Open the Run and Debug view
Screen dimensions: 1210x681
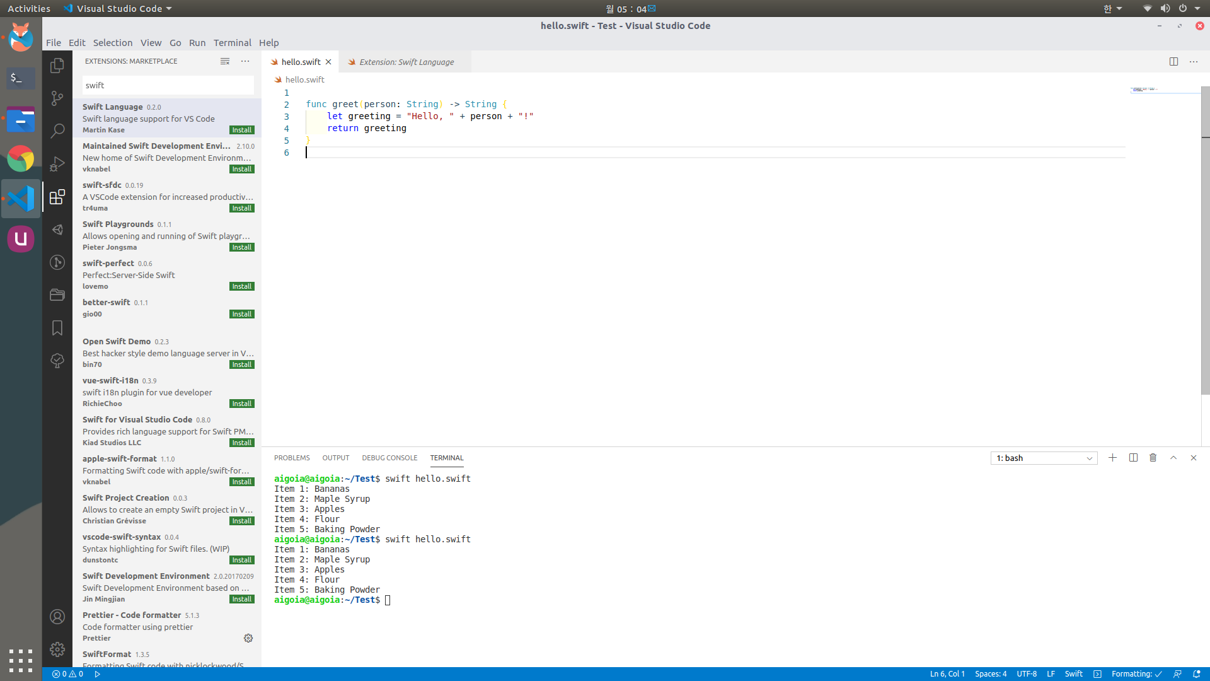coord(57,164)
